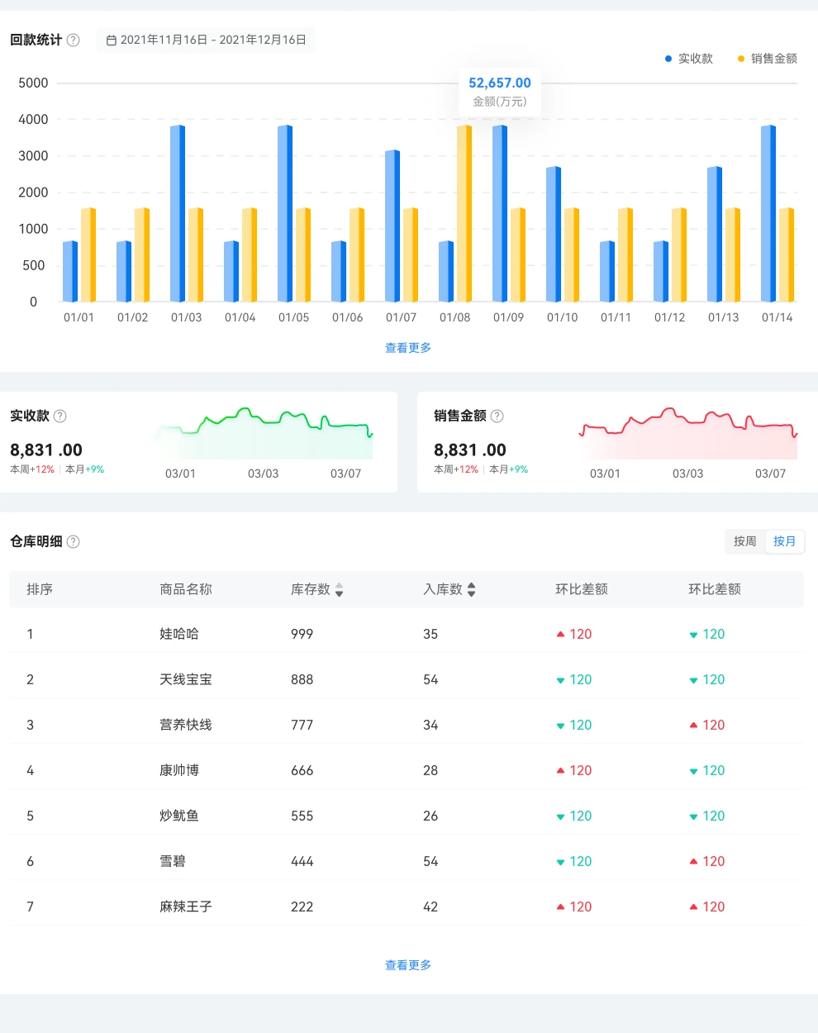818x1033 pixels.
Task: Click 入库数 value 28 in 康帅博 row
Action: (x=430, y=770)
